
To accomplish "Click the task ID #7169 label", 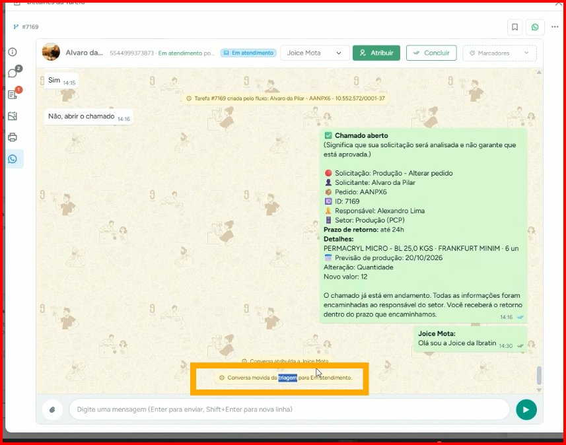I will pyautogui.click(x=30, y=26).
